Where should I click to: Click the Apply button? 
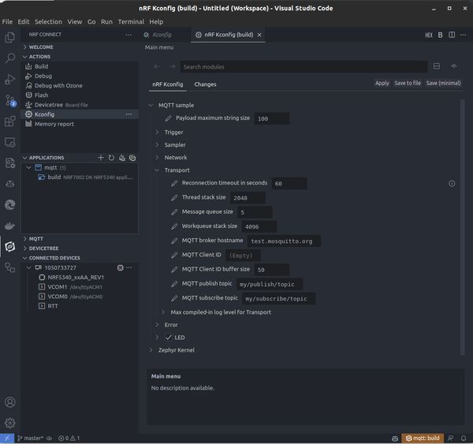pyautogui.click(x=382, y=83)
